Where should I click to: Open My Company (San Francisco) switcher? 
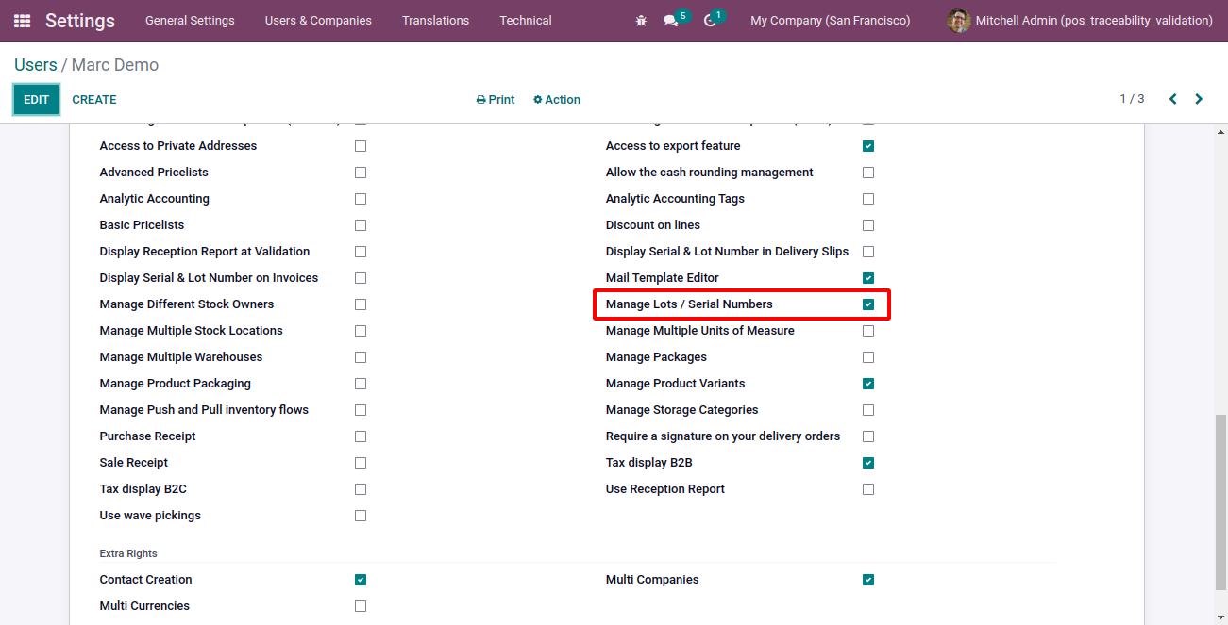coord(830,21)
